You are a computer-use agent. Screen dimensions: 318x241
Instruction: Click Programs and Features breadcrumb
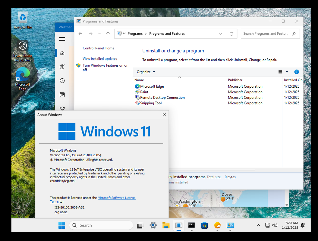coord(167,34)
